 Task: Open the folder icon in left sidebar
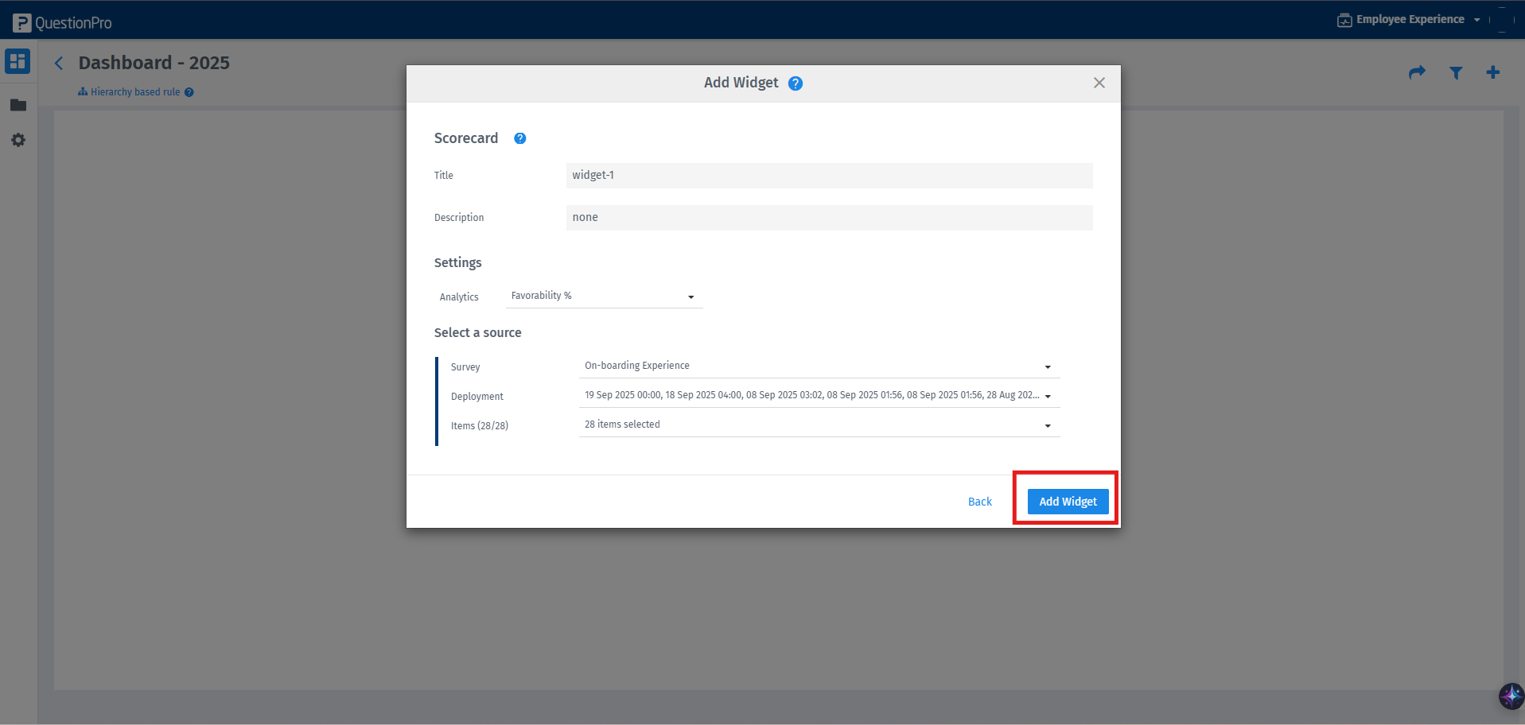point(17,104)
